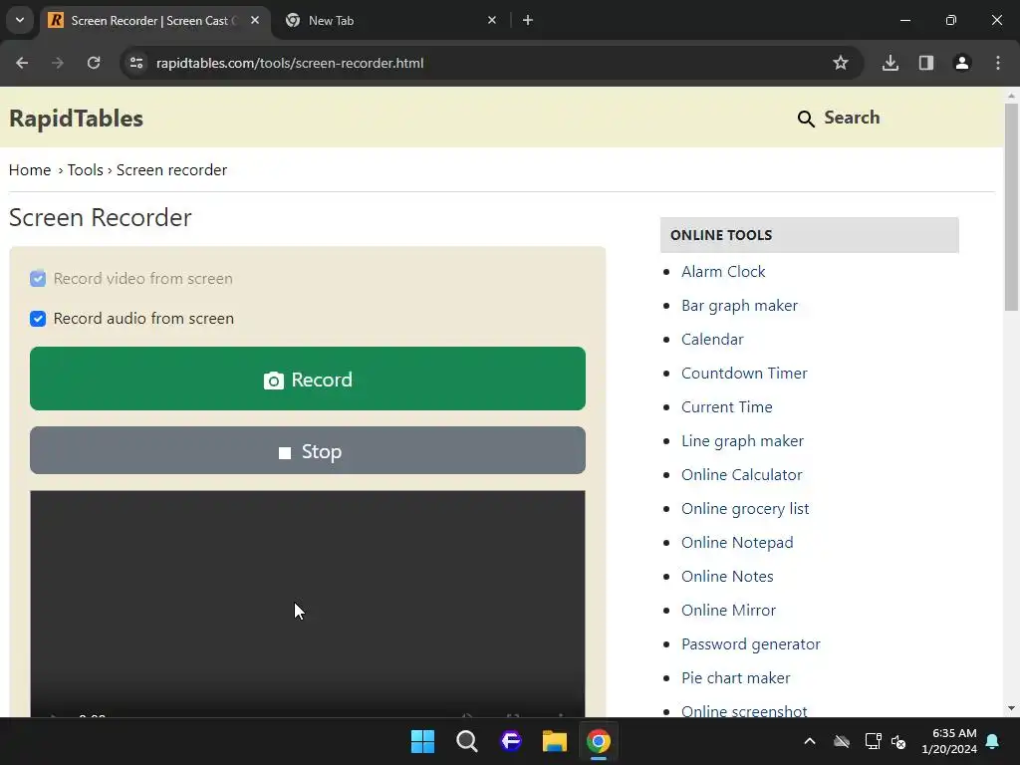Start recording with green Record button

pyautogui.click(x=308, y=379)
